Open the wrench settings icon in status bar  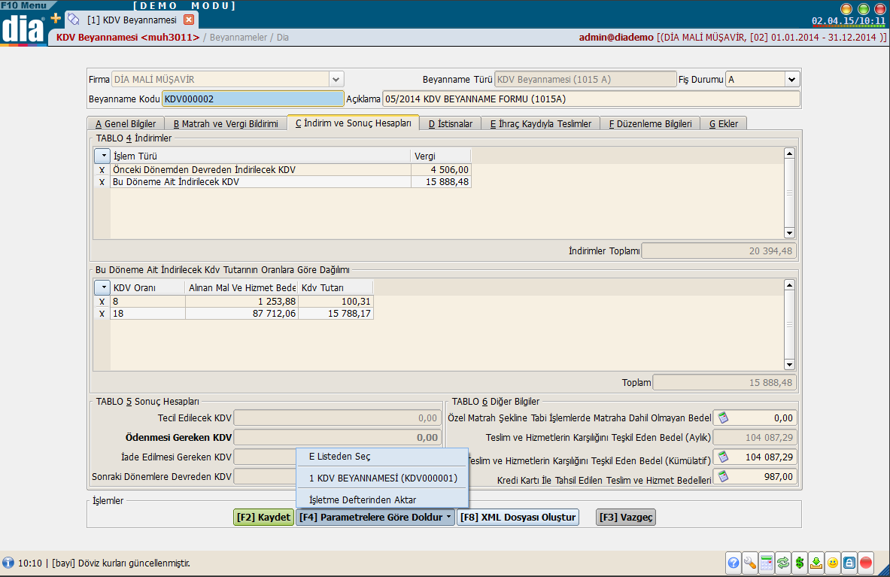[750, 563]
